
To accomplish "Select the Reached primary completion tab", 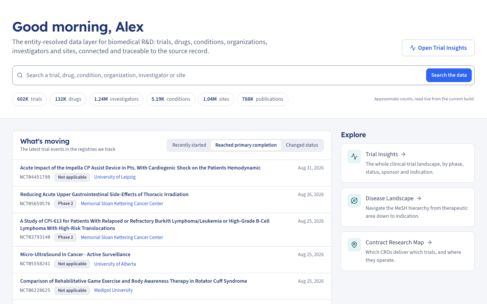I will click(x=246, y=145).
